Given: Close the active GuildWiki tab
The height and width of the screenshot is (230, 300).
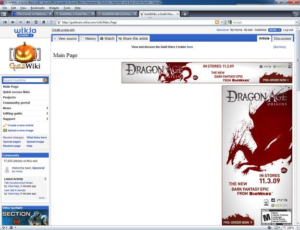Looking at the screenshot, I should pos(177,14).
